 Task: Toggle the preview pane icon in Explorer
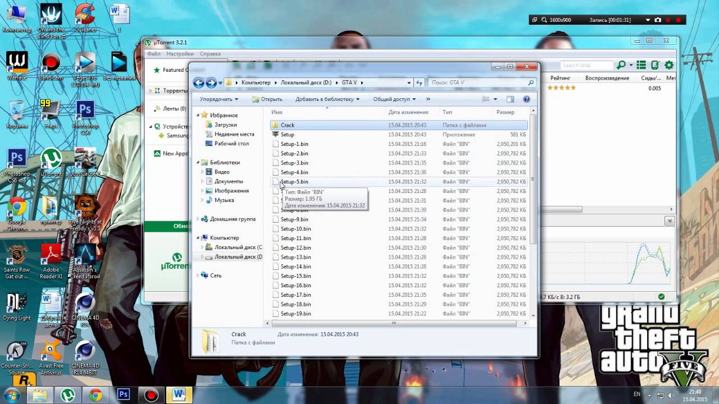(x=510, y=99)
